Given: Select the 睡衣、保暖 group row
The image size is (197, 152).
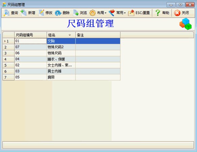Looking at the screenshot, I should click(x=61, y=59).
